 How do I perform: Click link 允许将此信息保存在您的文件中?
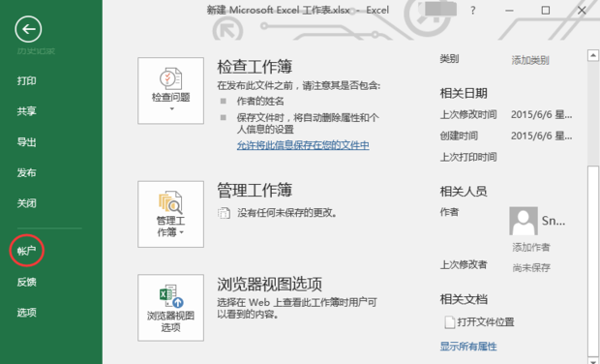coord(303,145)
